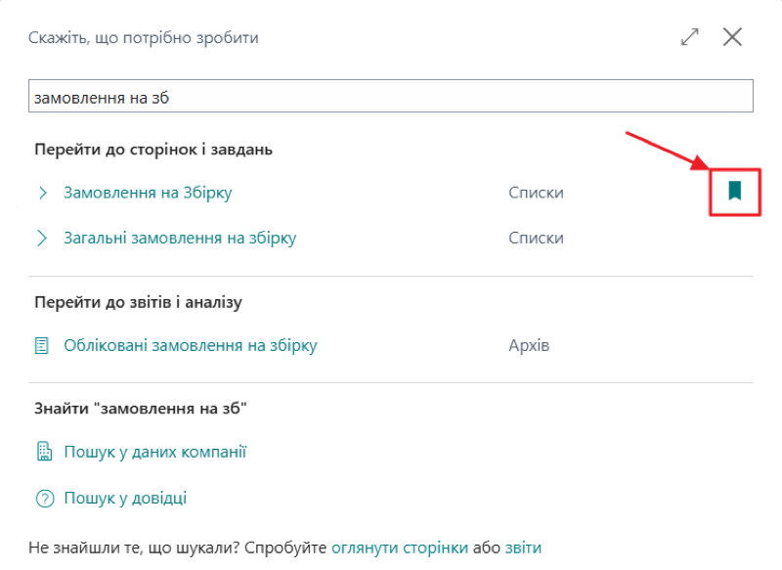Open the Обліковані замовлення на збірку report
782x570 pixels.
point(191,345)
